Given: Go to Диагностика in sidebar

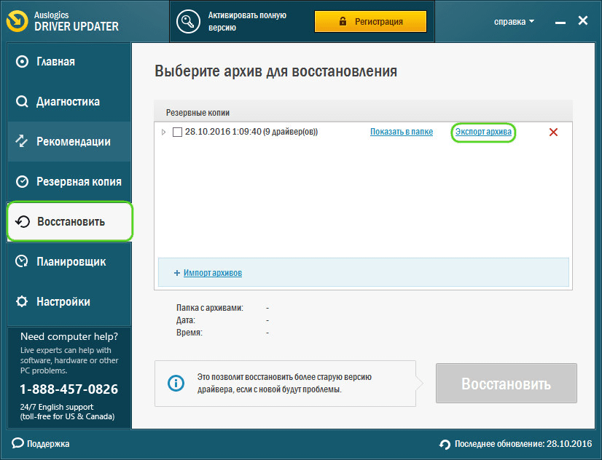Looking at the screenshot, I should click(x=69, y=102).
